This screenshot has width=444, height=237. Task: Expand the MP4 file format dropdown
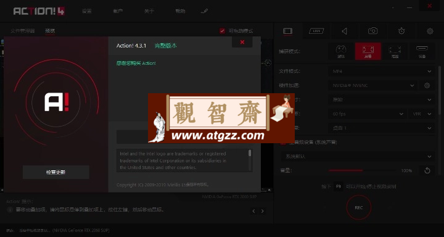coord(382,72)
